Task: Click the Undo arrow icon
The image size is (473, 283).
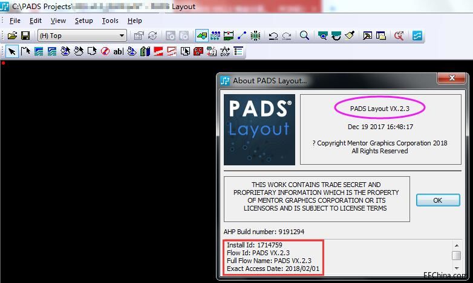Action: point(273,36)
